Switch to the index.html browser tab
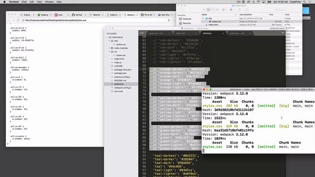Viewport: 315px width, 177px height. (114, 15)
